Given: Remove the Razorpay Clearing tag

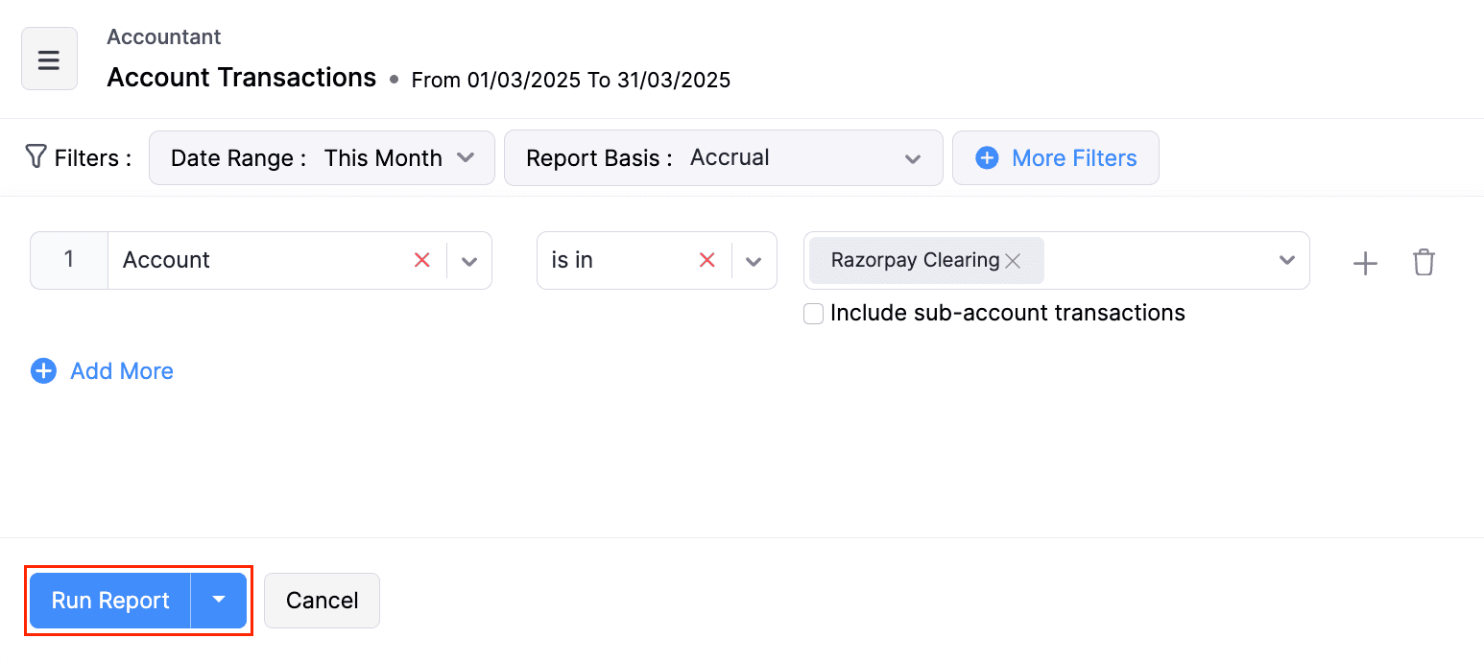Looking at the screenshot, I should tap(1013, 260).
